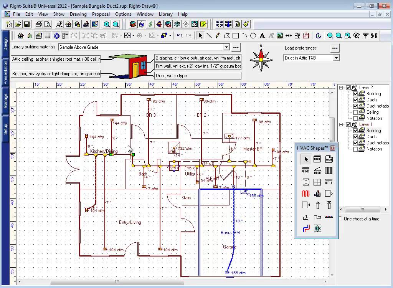Screen dimensions: 393x288
Task: Click the rotate refresh icon
Action: click(x=318, y=36)
